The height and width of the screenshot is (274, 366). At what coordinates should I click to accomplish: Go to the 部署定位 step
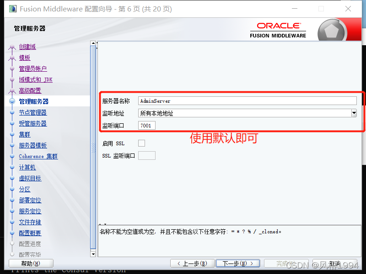[30, 200]
